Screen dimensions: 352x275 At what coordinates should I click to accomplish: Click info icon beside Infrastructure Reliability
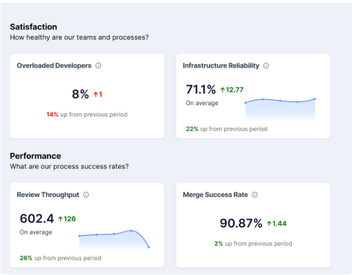(x=266, y=66)
